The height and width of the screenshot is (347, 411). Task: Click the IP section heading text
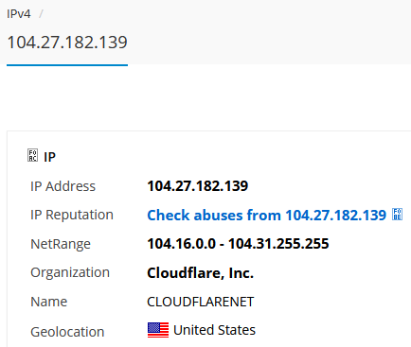pyautogui.click(x=49, y=157)
